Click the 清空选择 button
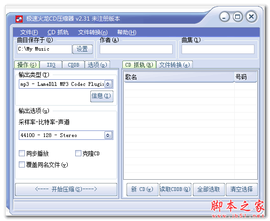 (242, 190)
